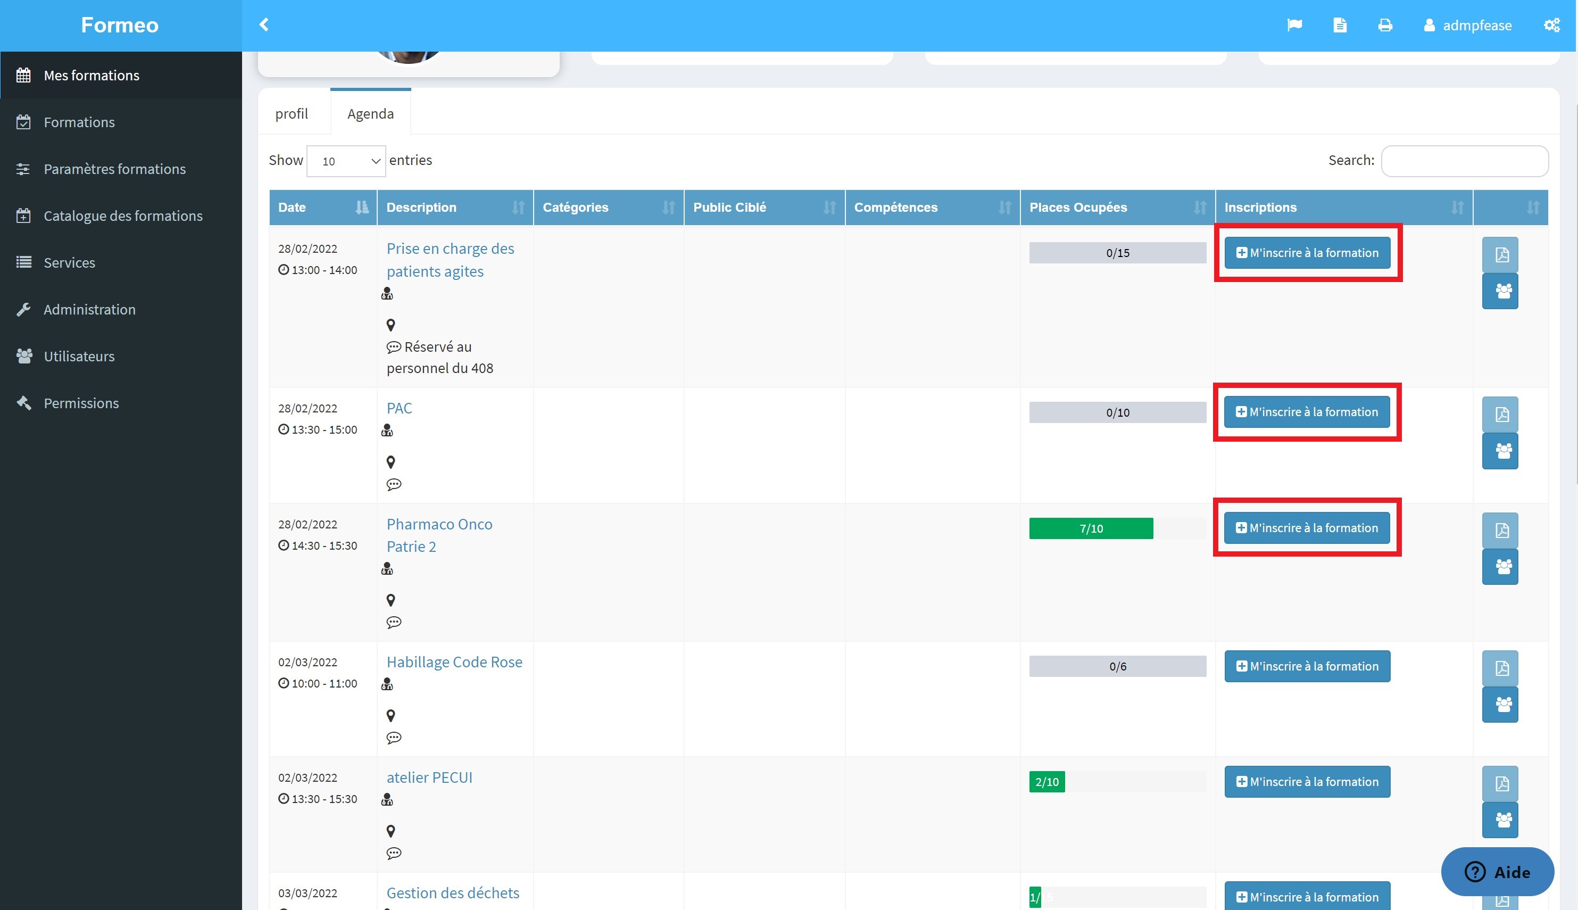This screenshot has height=910, width=1578.
Task: Open PDF for atelier PECUI row
Action: [x=1500, y=783]
